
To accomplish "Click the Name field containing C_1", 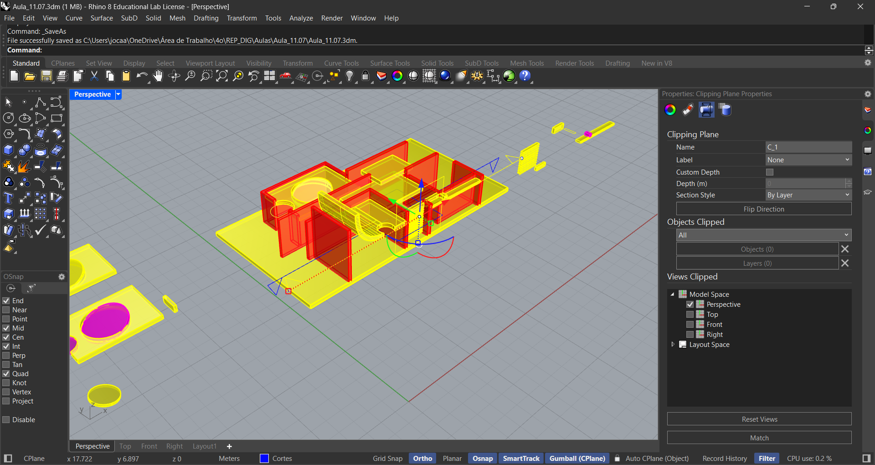I will point(808,147).
